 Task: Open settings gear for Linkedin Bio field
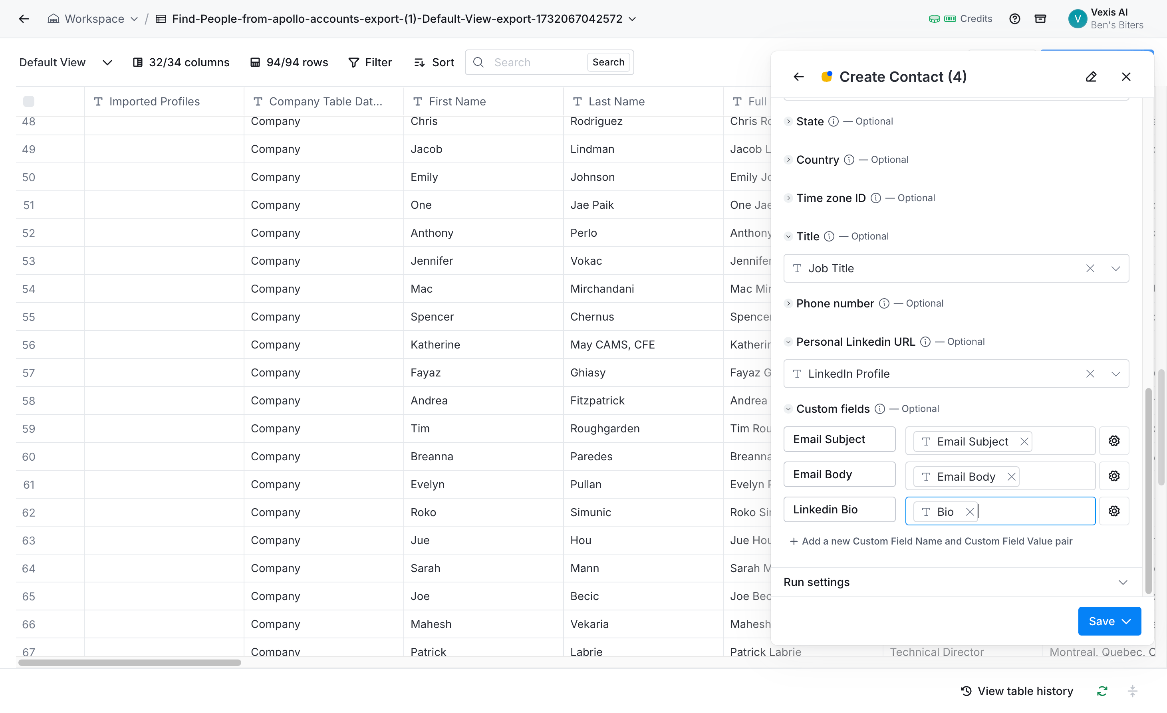1114,511
